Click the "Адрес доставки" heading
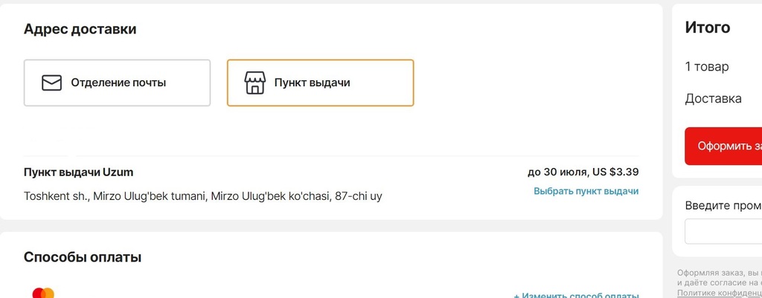 pyautogui.click(x=80, y=29)
